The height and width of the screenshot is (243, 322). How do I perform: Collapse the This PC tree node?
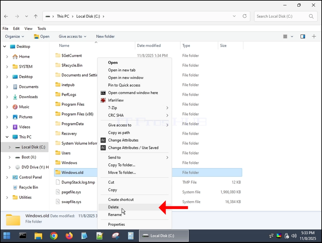(7, 137)
